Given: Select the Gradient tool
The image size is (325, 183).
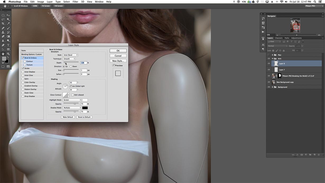Looking at the screenshot, I should coord(8,36).
